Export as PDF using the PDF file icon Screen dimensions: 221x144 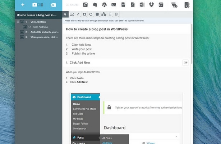[x=133, y=5]
